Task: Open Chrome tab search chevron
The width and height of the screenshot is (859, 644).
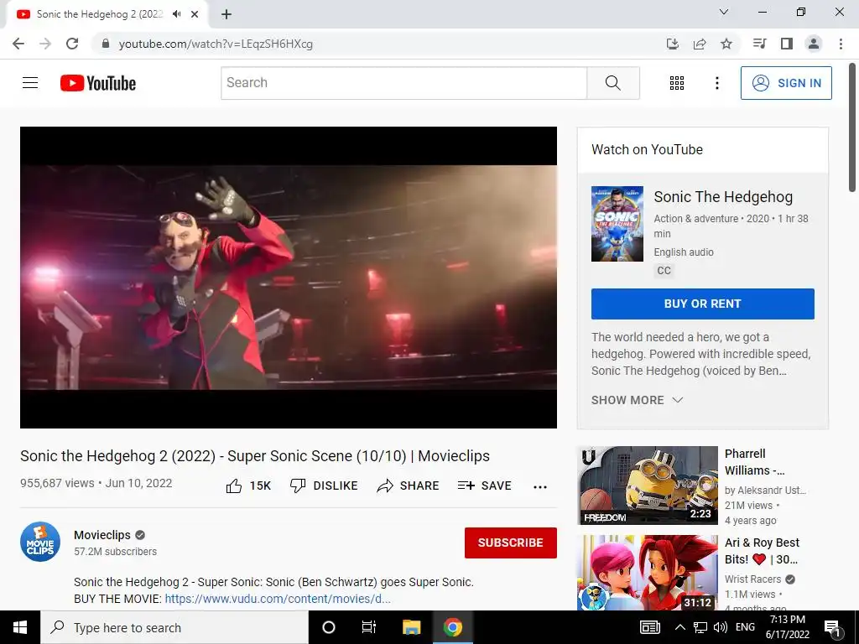Action: (724, 12)
